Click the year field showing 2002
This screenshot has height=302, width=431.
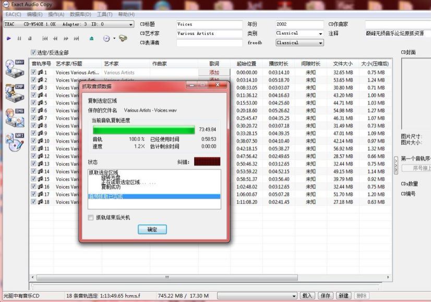coord(300,24)
